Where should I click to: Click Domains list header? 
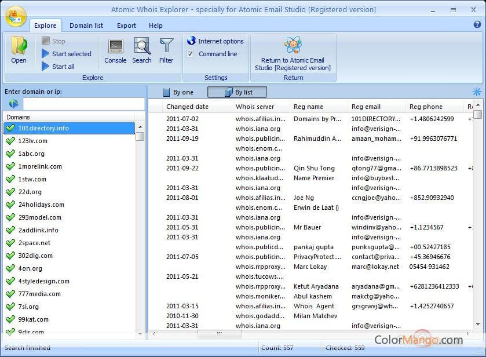tap(69, 117)
